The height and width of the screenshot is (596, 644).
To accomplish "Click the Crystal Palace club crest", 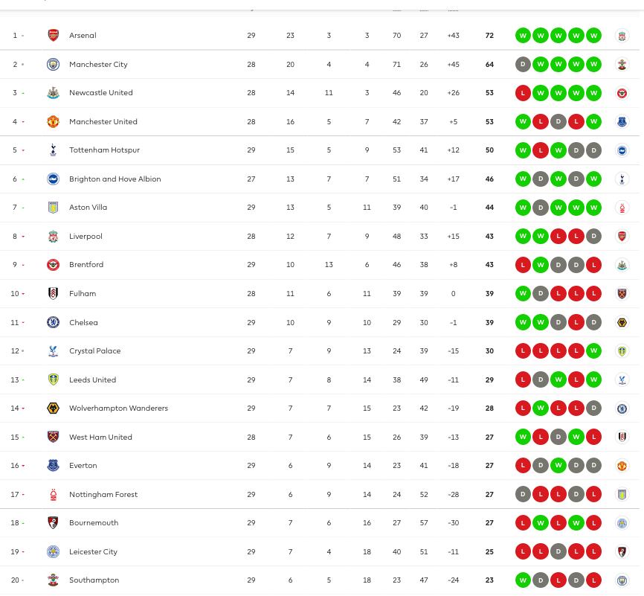I will (x=53, y=350).
